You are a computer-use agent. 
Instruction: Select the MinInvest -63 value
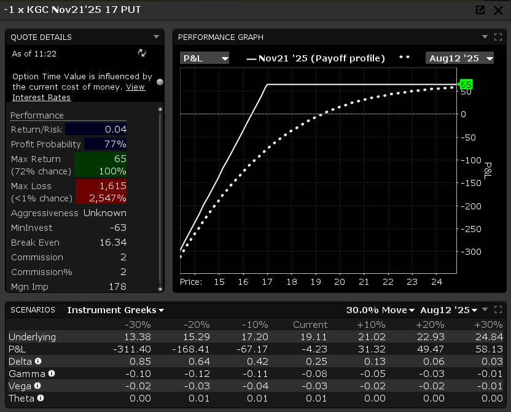[118, 228]
